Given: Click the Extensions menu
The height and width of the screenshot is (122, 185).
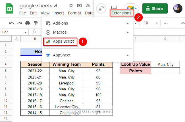Looking at the screenshot, I should coord(121,13).
